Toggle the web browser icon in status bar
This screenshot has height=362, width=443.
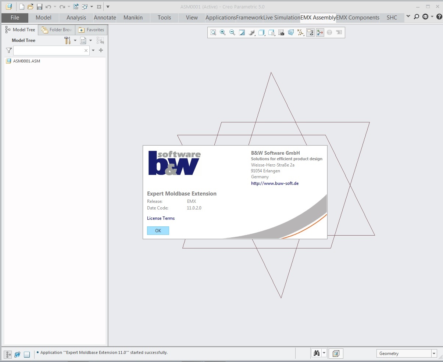(x=17, y=354)
